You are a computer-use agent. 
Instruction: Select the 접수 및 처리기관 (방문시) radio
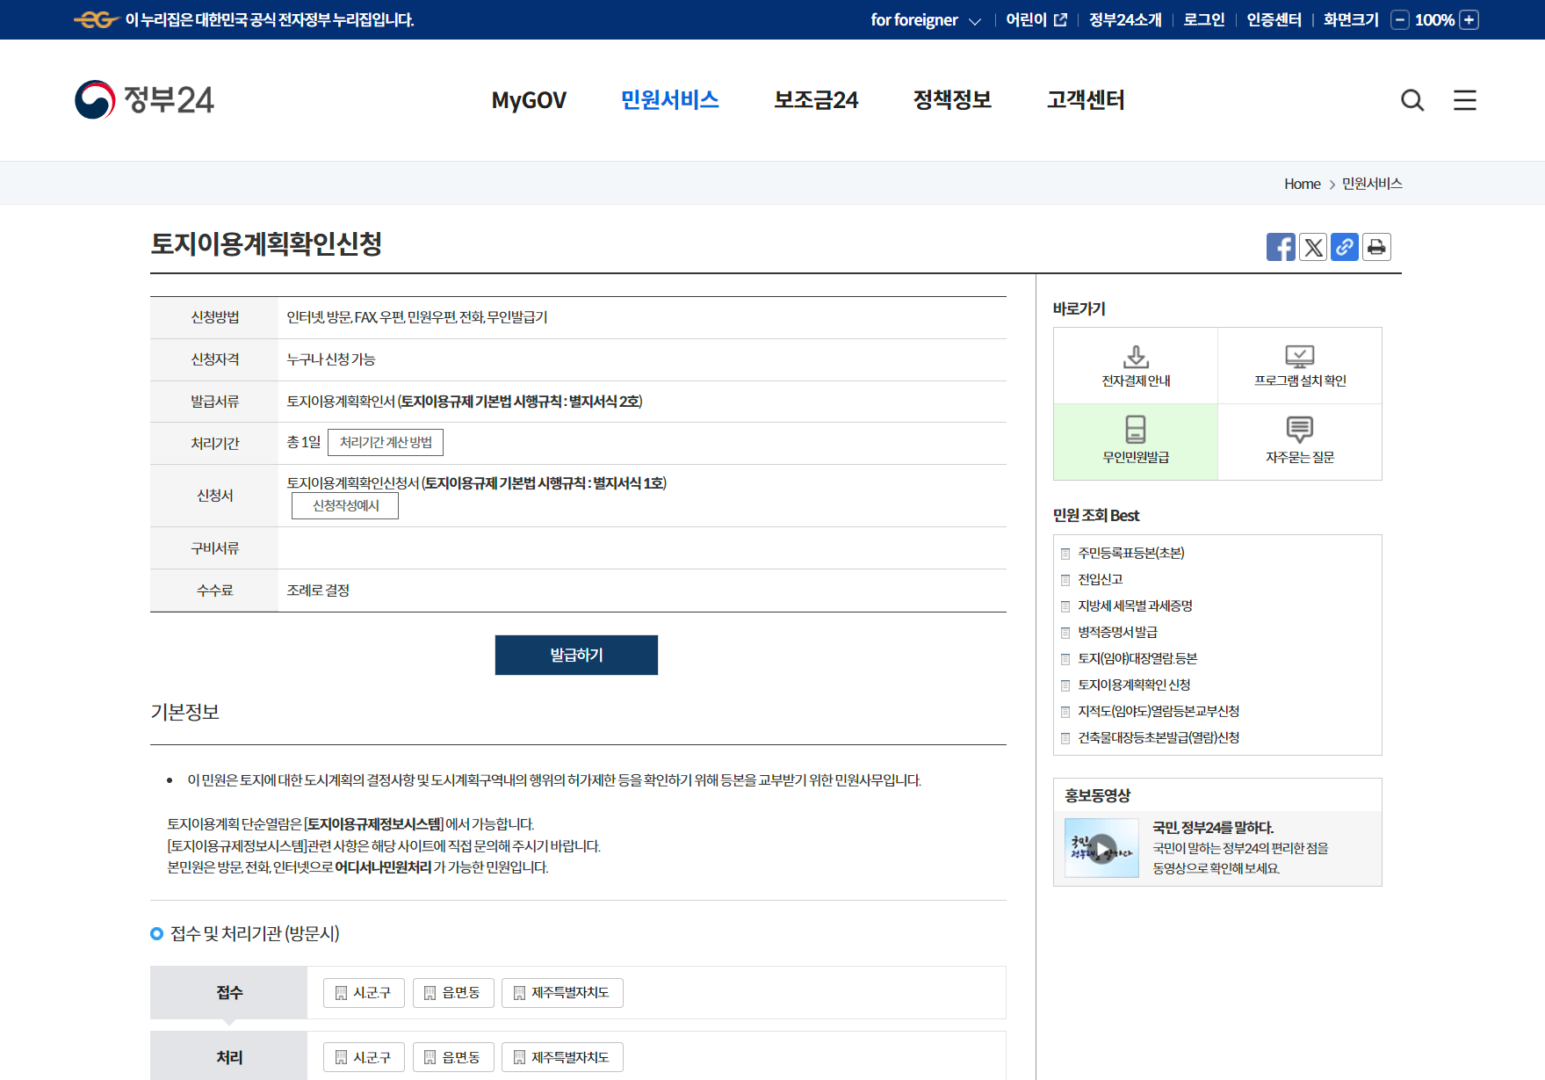[x=156, y=934]
